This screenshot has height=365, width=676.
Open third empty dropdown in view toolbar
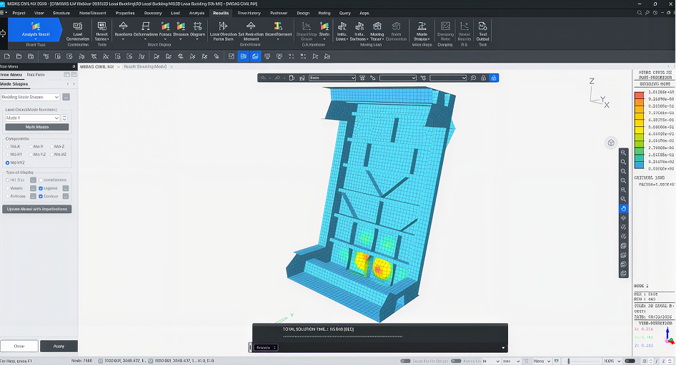point(448,78)
